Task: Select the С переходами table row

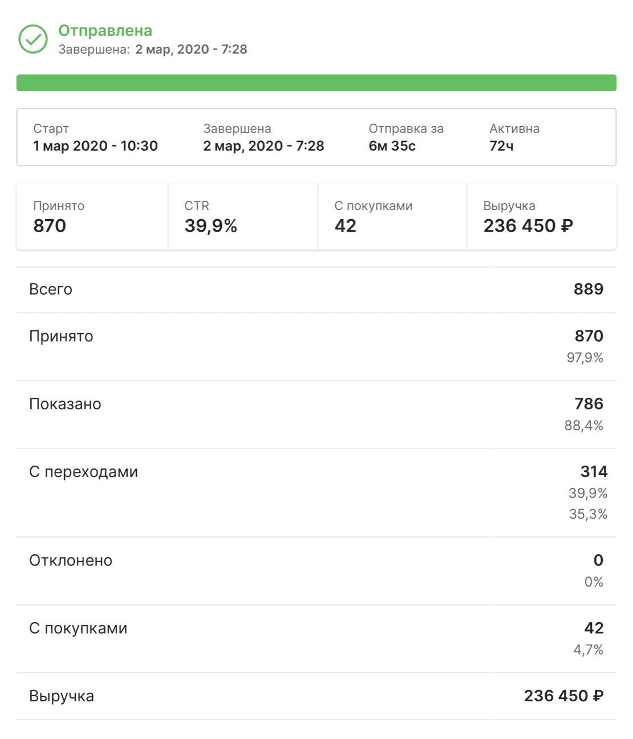Action: [316, 493]
